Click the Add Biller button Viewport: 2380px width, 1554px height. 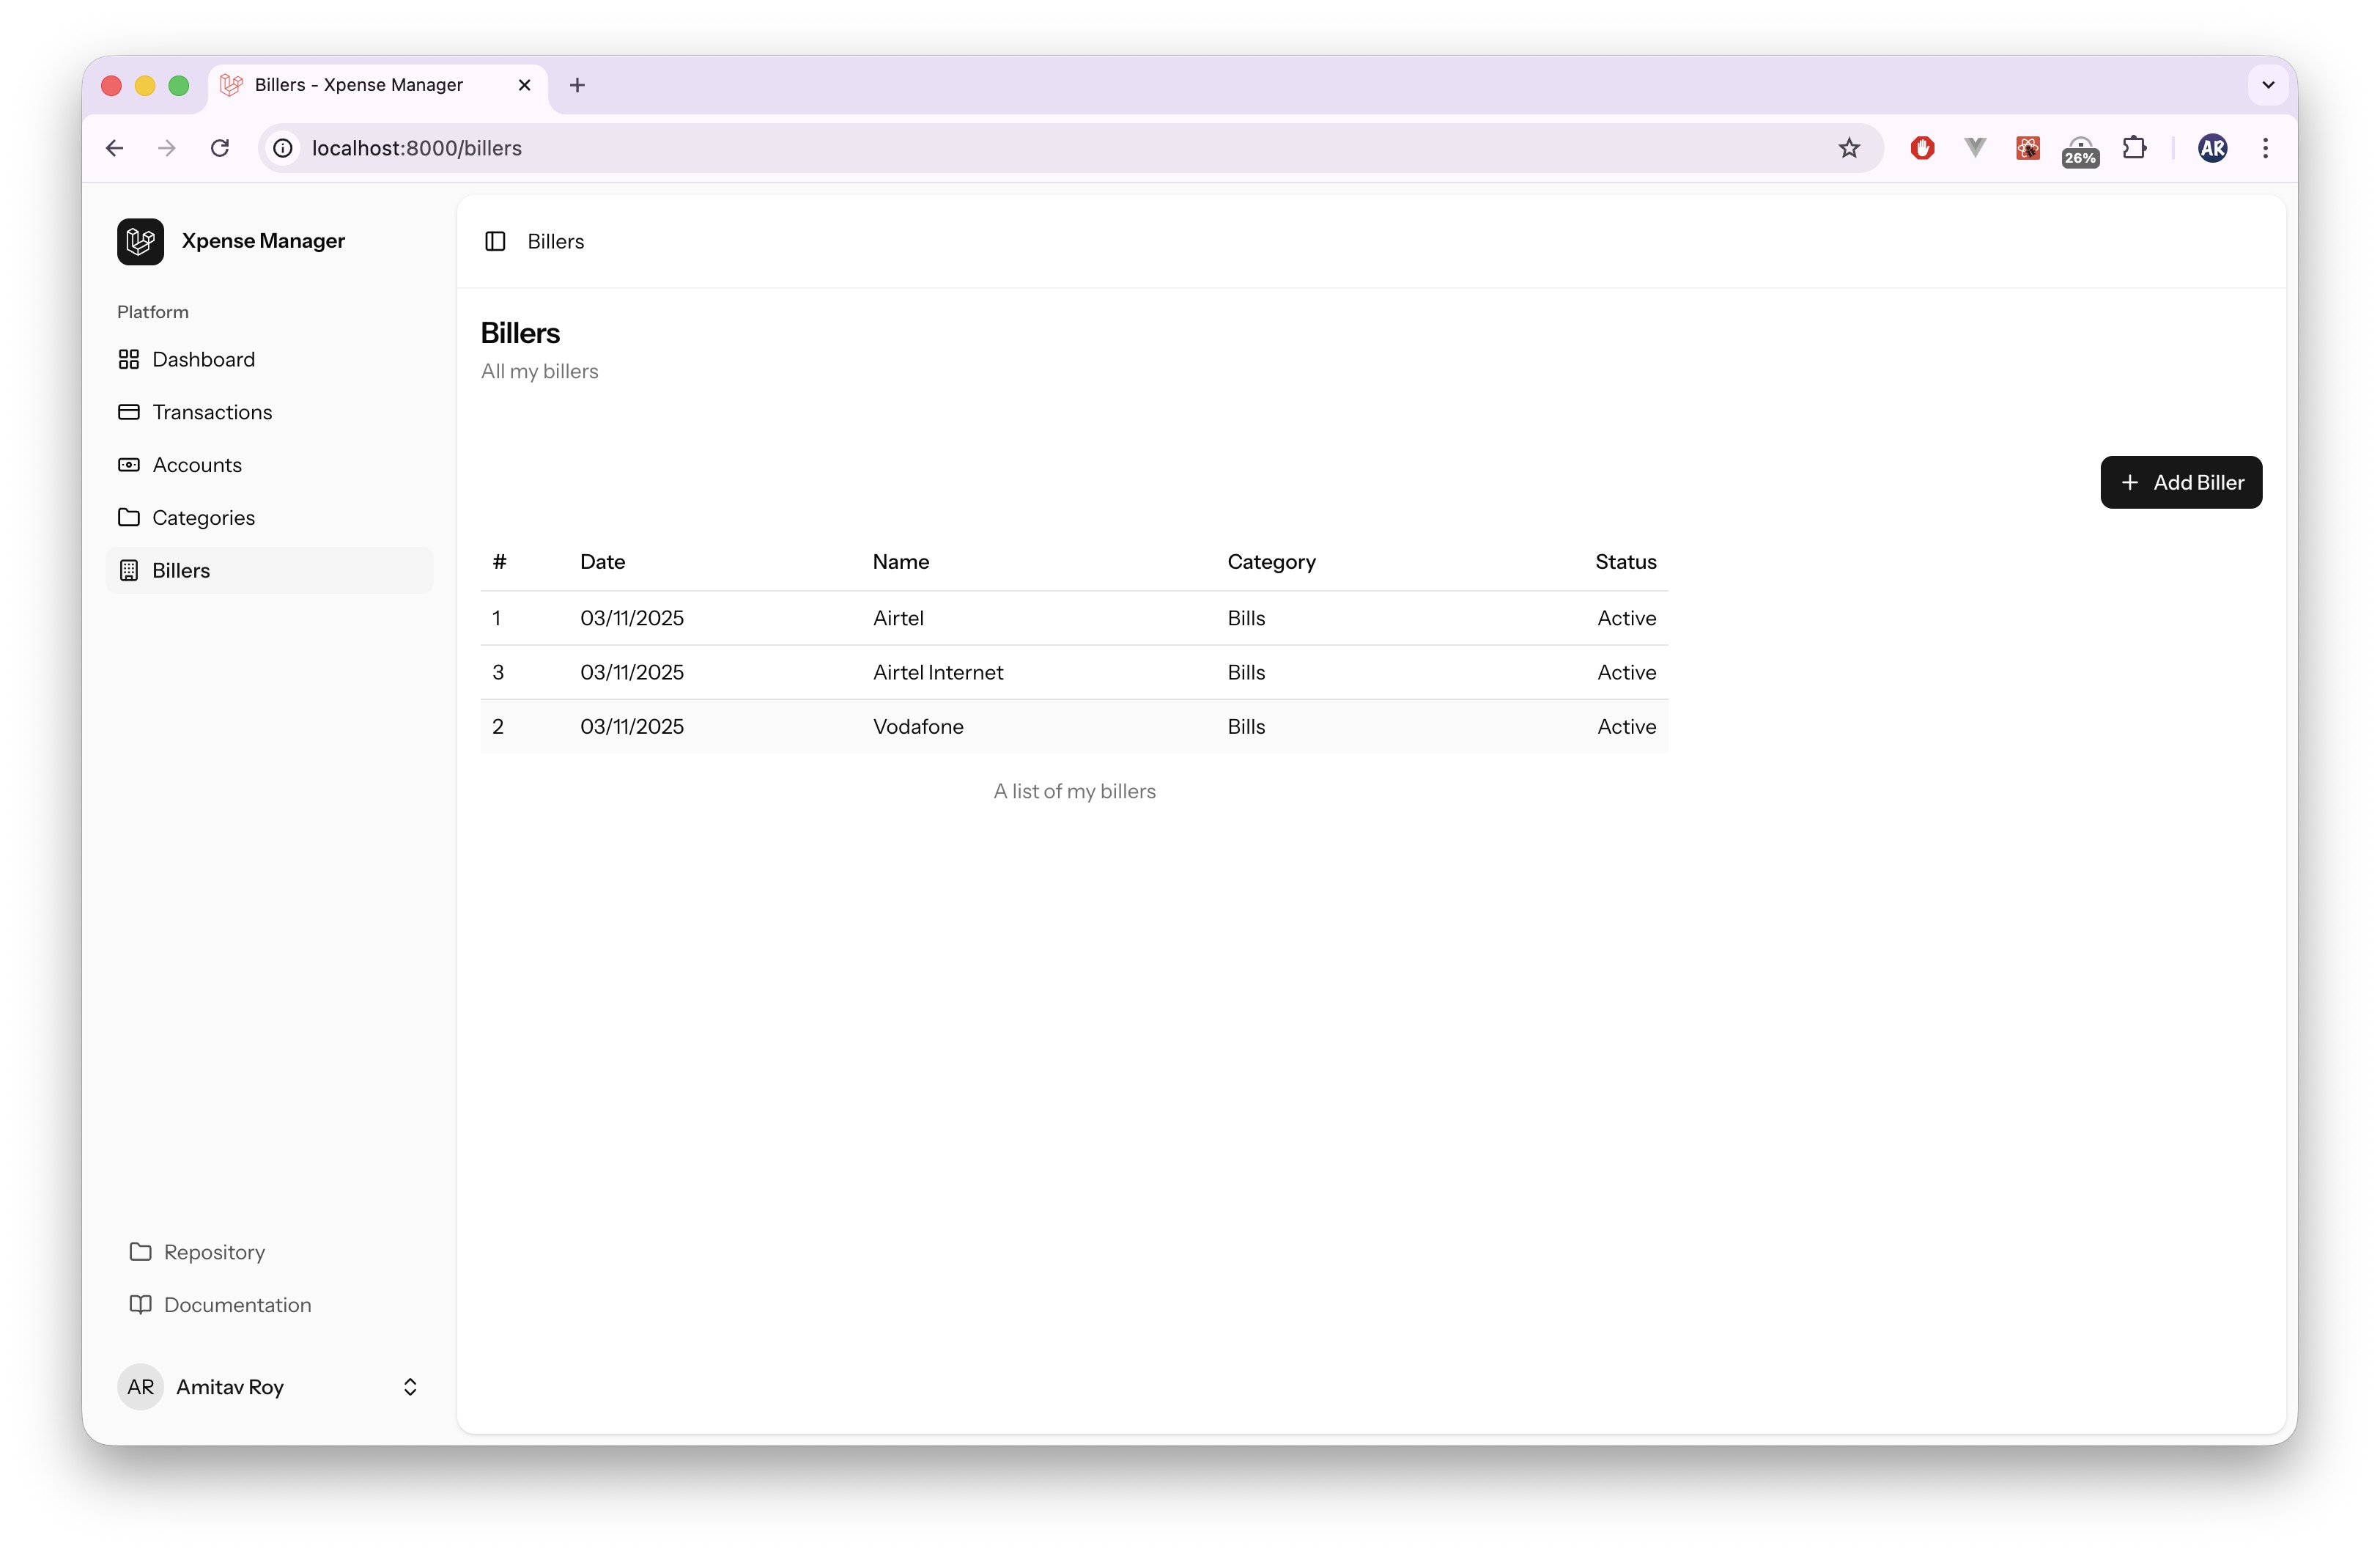[2180, 482]
